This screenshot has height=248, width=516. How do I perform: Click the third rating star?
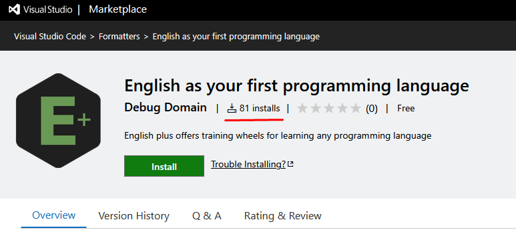(x=329, y=109)
